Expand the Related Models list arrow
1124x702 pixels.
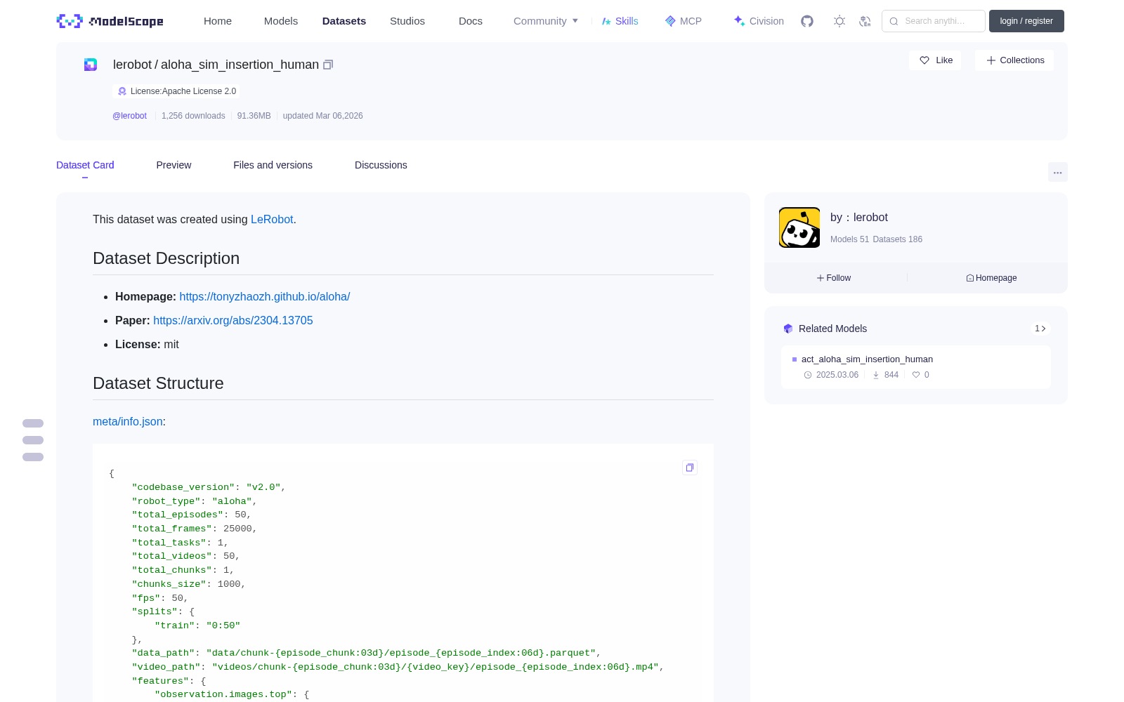(1040, 329)
